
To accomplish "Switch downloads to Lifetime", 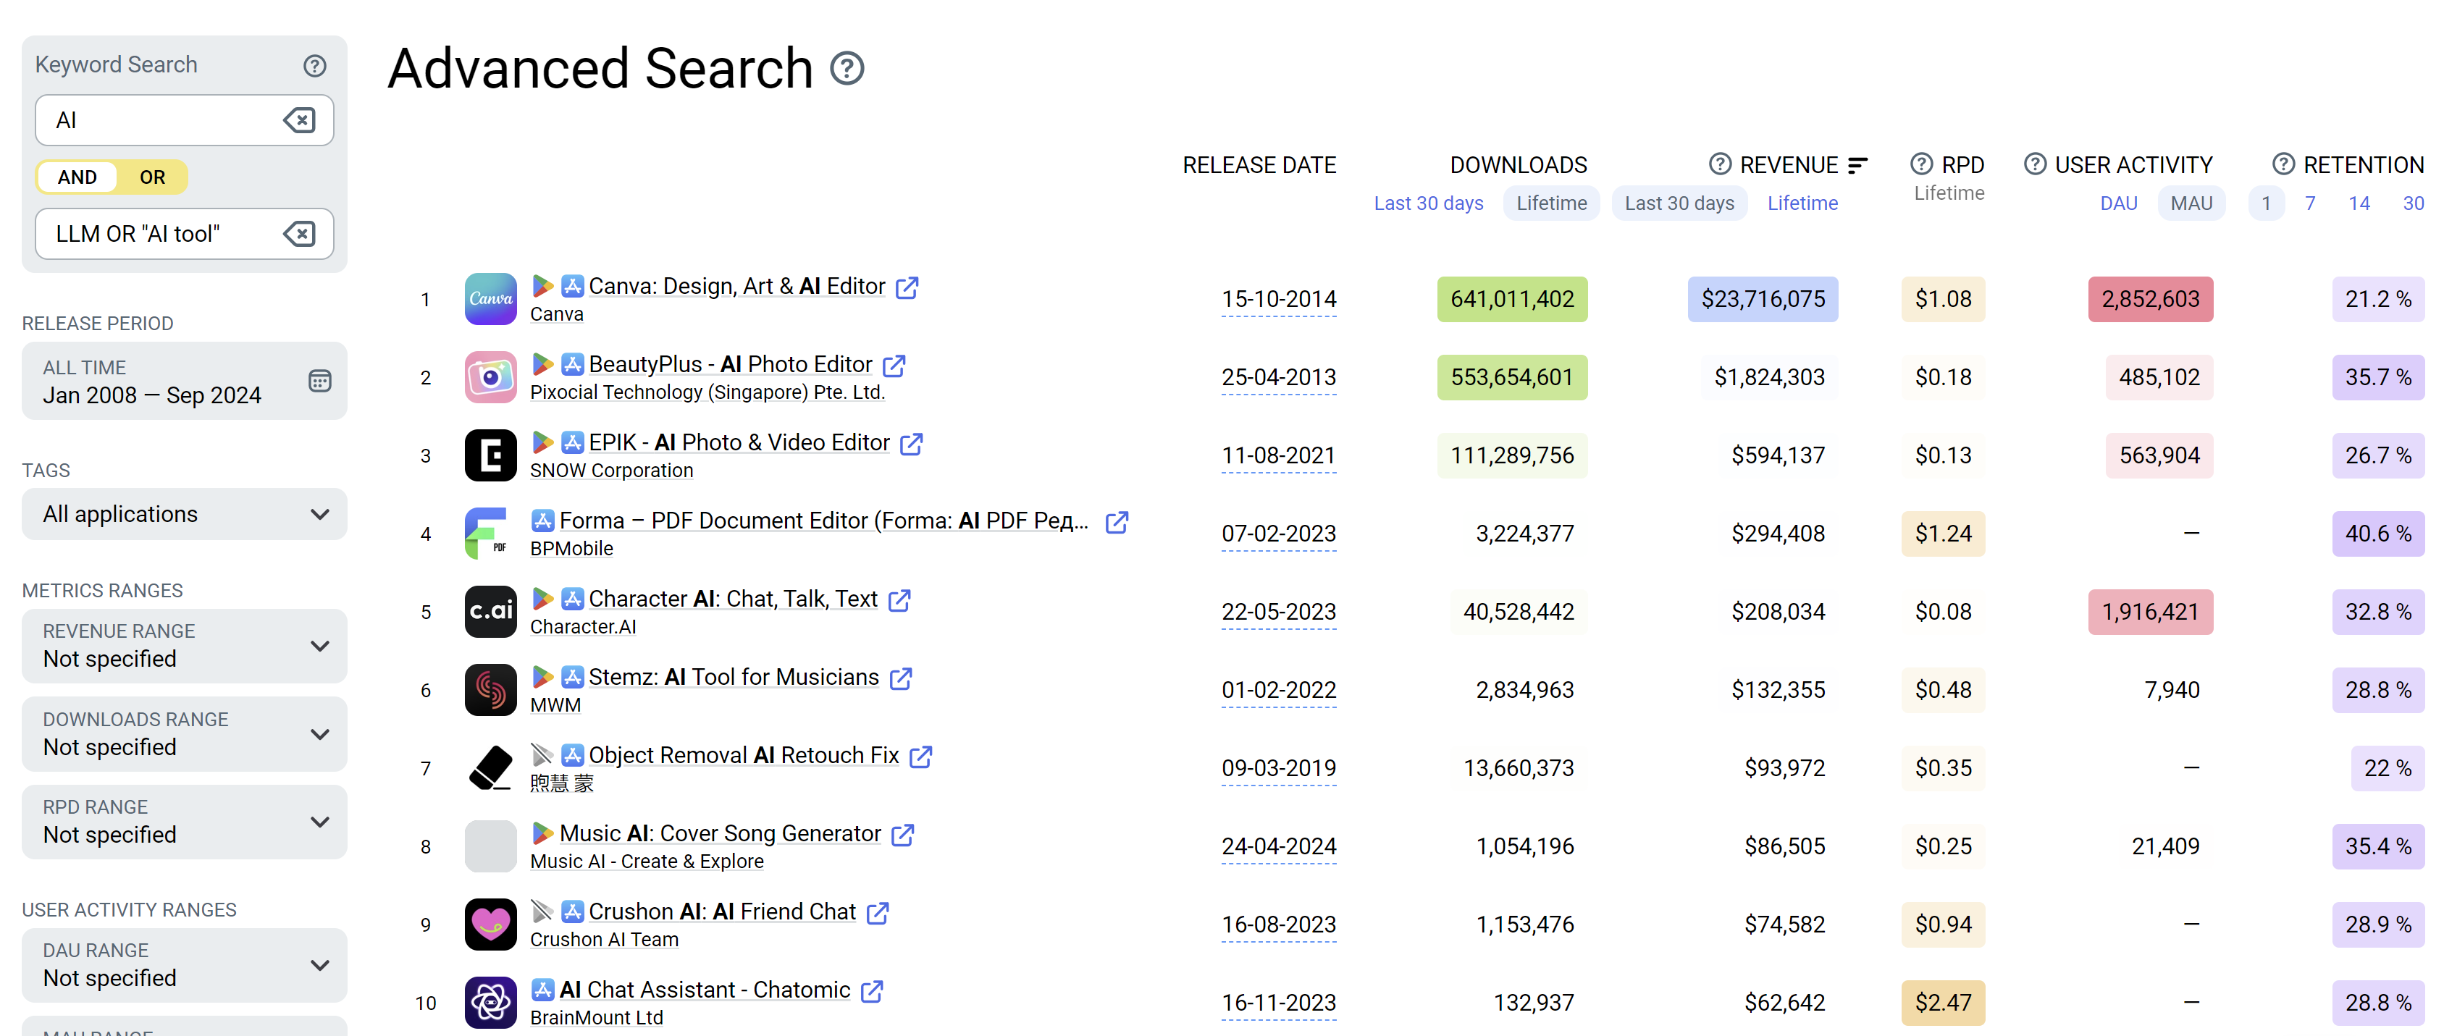I will coord(1551,203).
